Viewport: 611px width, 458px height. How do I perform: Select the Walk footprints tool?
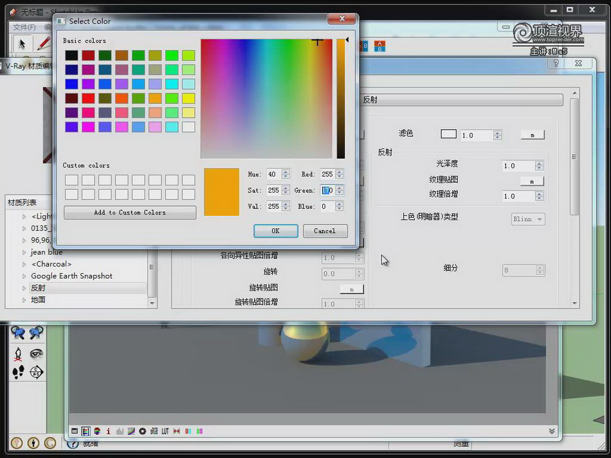(18, 372)
